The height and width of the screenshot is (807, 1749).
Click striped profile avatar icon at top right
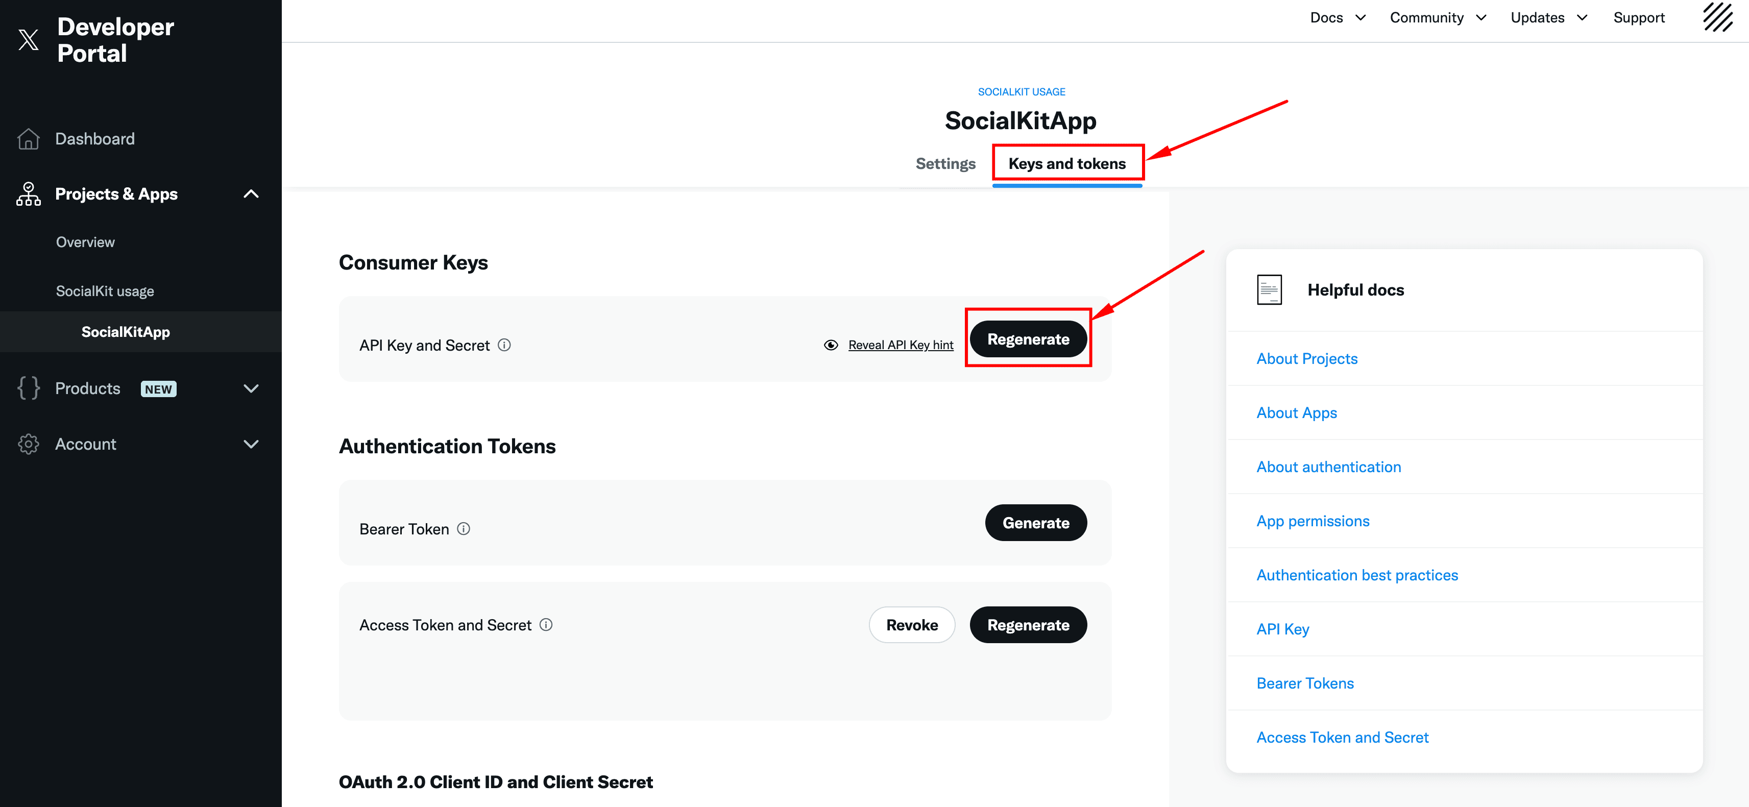[1718, 18]
